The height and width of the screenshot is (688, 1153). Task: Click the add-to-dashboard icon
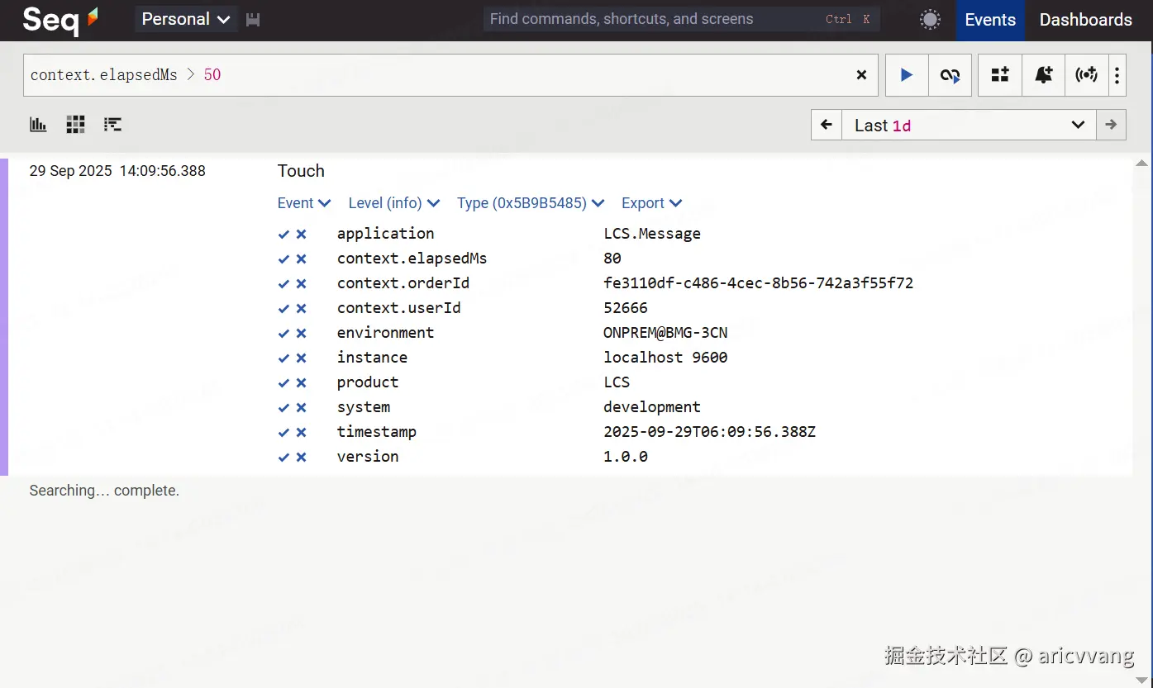(x=1000, y=75)
